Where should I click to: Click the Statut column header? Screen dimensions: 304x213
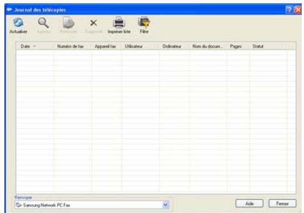point(268,47)
